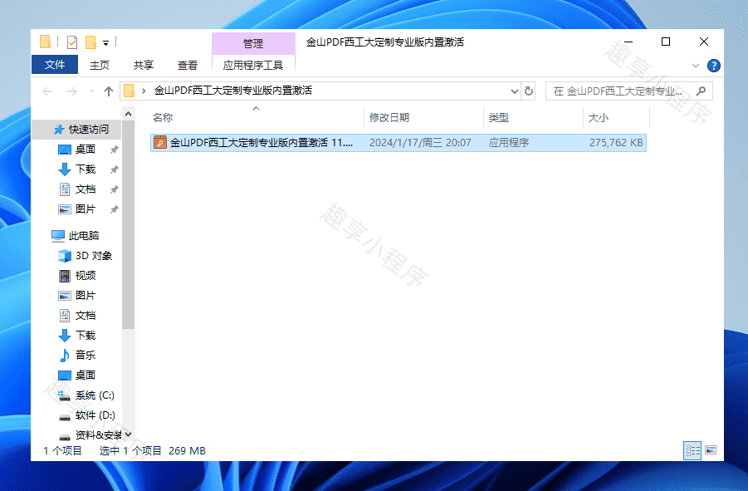Click the pin icon beside pinned 图片

(x=114, y=209)
